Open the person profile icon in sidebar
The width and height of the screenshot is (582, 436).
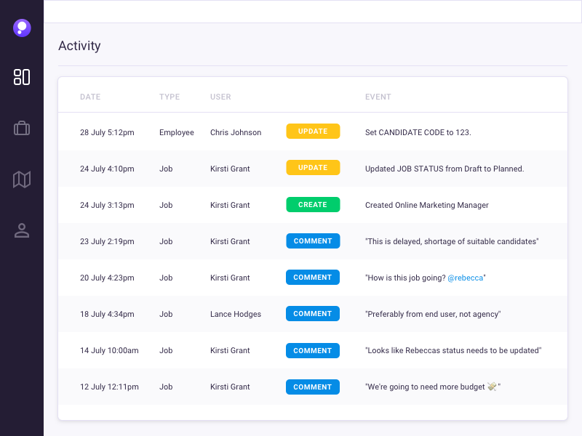[x=22, y=230]
